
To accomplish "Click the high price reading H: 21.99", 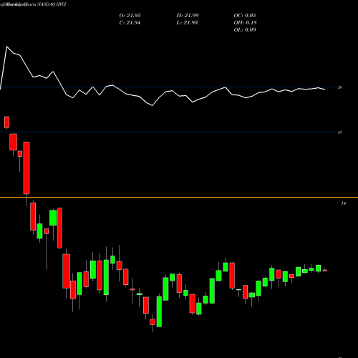I will (x=188, y=16).
